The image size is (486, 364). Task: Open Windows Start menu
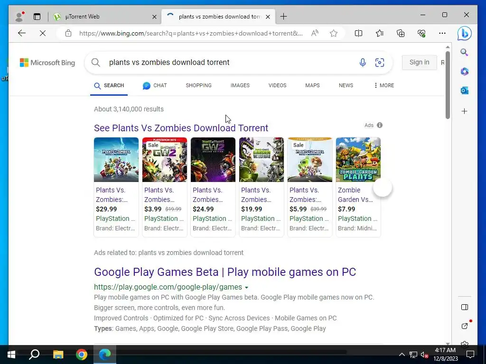11,355
